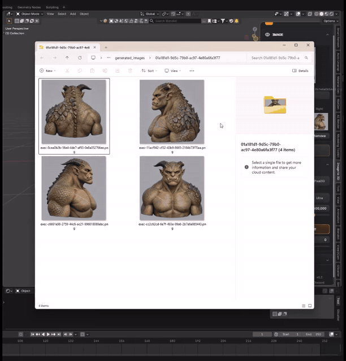This screenshot has height=361, width=346.
Task: Click the Explorer Back arrow
Action: coord(42,58)
